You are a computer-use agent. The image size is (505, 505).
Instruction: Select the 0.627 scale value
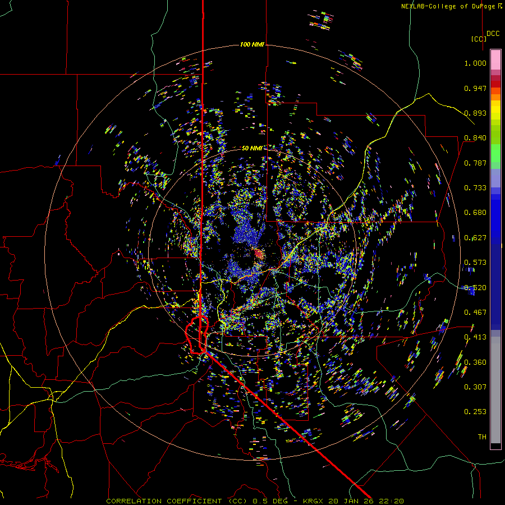[475, 238]
